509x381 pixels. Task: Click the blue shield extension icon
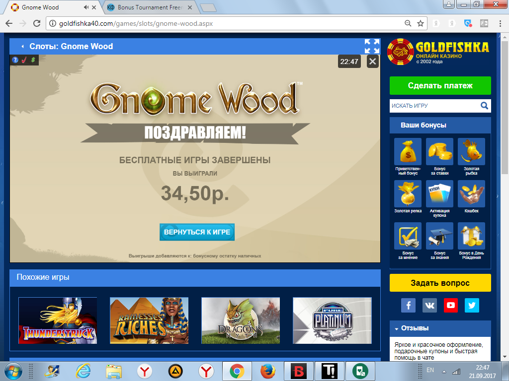tap(468, 23)
